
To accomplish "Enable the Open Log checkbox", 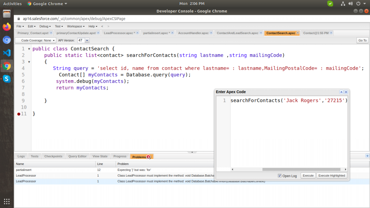I will click(x=279, y=175).
